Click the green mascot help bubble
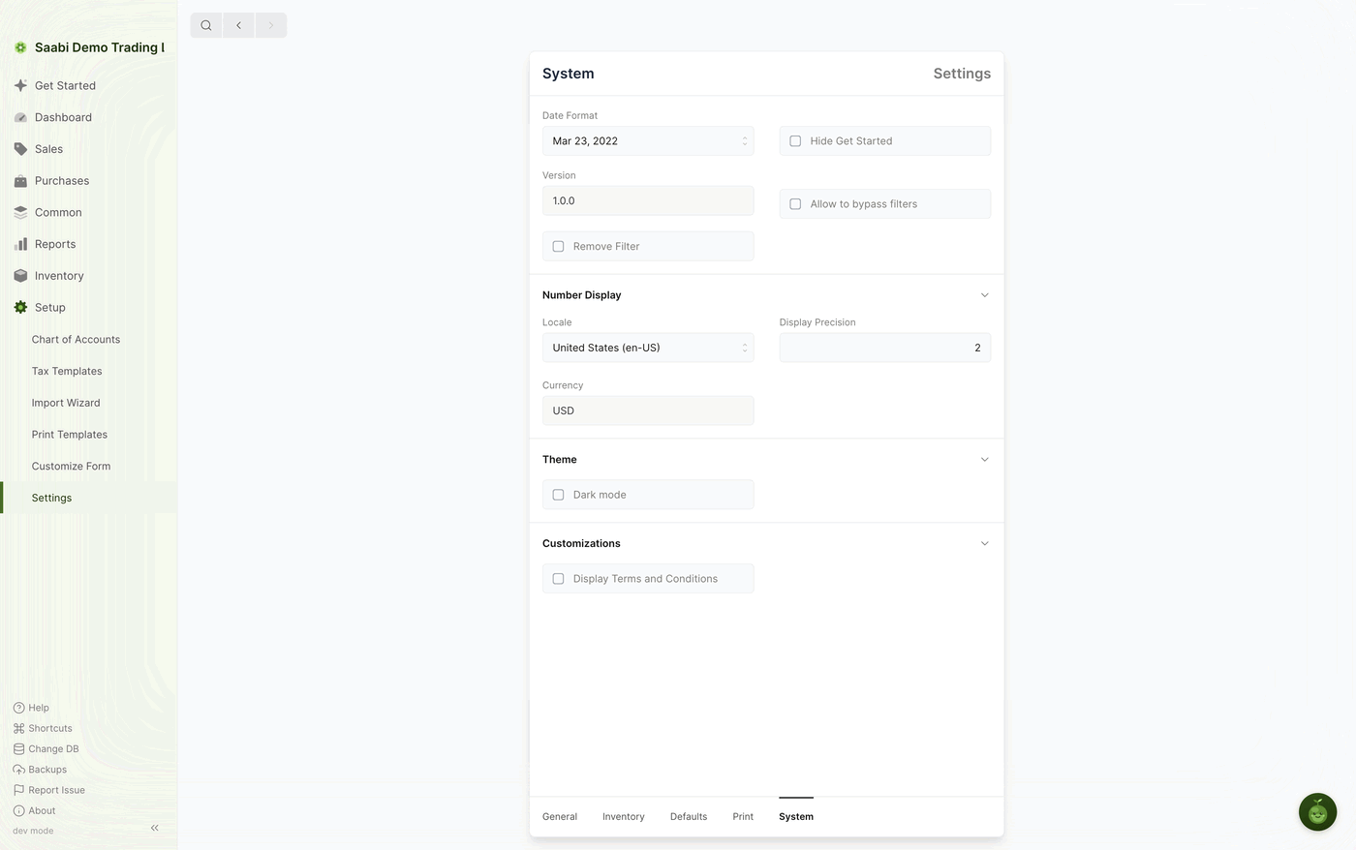1356x850 pixels. [x=1317, y=812]
